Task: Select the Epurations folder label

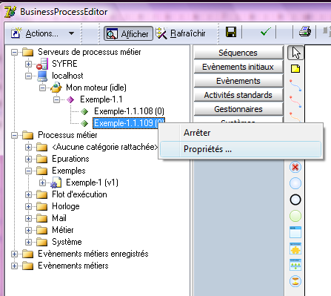Action: pos(70,159)
